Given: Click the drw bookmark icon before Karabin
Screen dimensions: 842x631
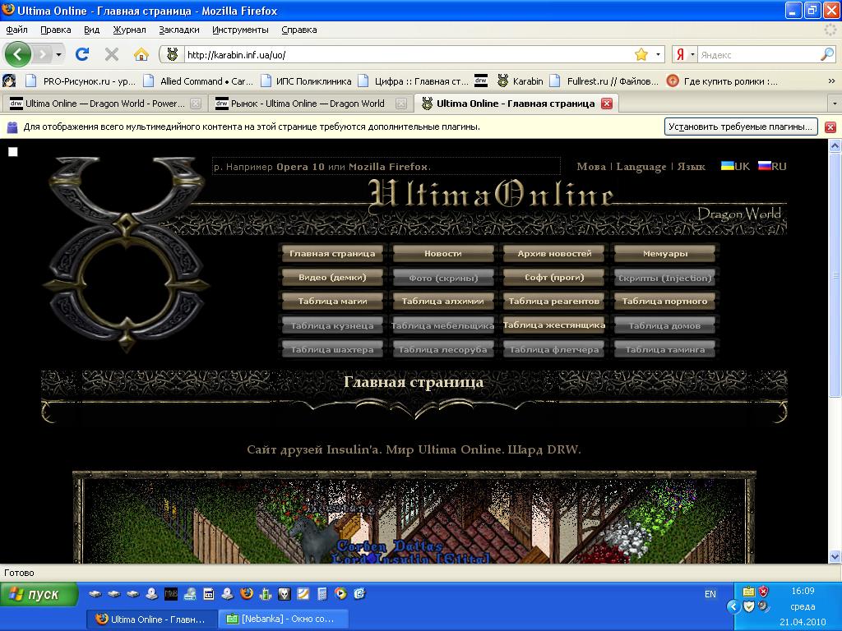Looking at the screenshot, I should coord(480,81).
